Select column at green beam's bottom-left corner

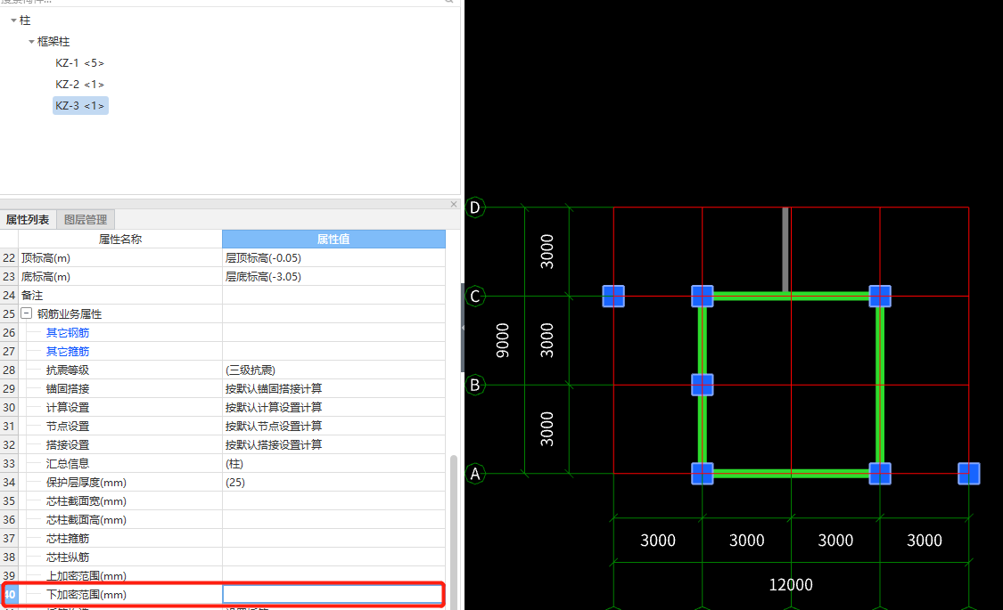[703, 474]
